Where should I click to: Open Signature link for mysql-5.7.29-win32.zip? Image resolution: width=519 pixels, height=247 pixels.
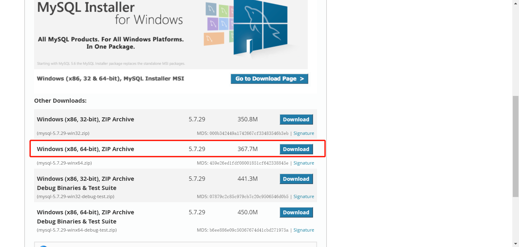[304, 133]
